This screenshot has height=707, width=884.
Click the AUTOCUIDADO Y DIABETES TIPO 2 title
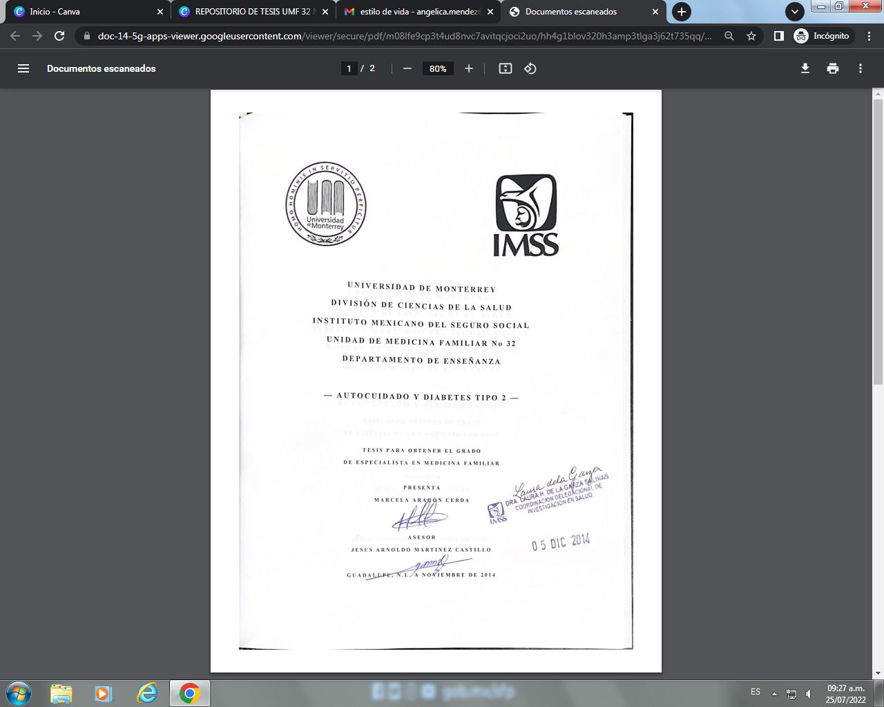point(421,397)
